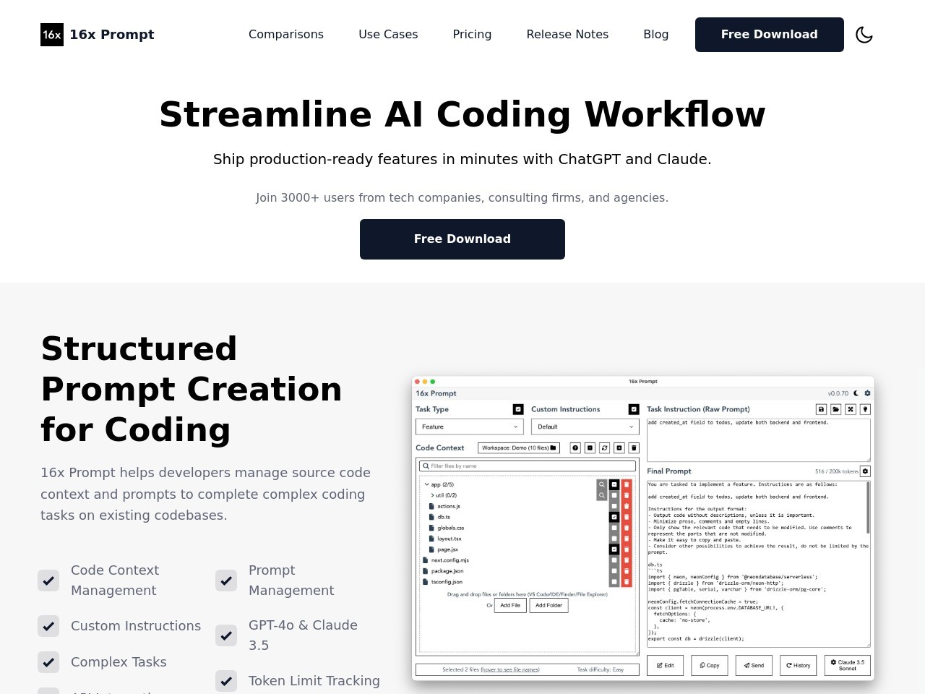Click the check icon beside Code Context Management
The image size is (925, 694).
(48, 581)
